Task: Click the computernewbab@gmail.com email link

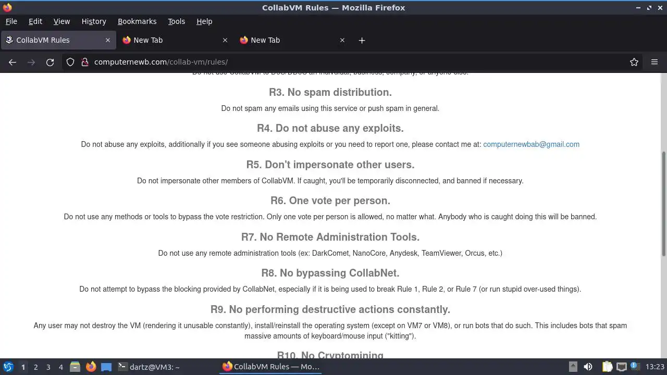Action: coord(531,144)
